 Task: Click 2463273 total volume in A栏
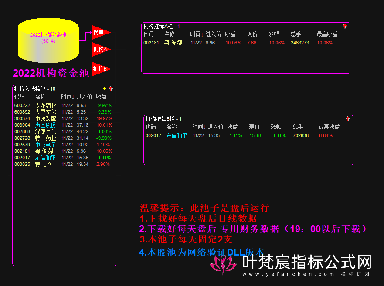[x=300, y=43]
